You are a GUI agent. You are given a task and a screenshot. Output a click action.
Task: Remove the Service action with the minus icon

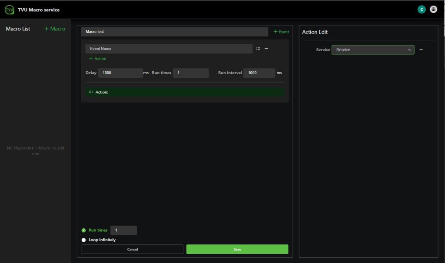421,49
